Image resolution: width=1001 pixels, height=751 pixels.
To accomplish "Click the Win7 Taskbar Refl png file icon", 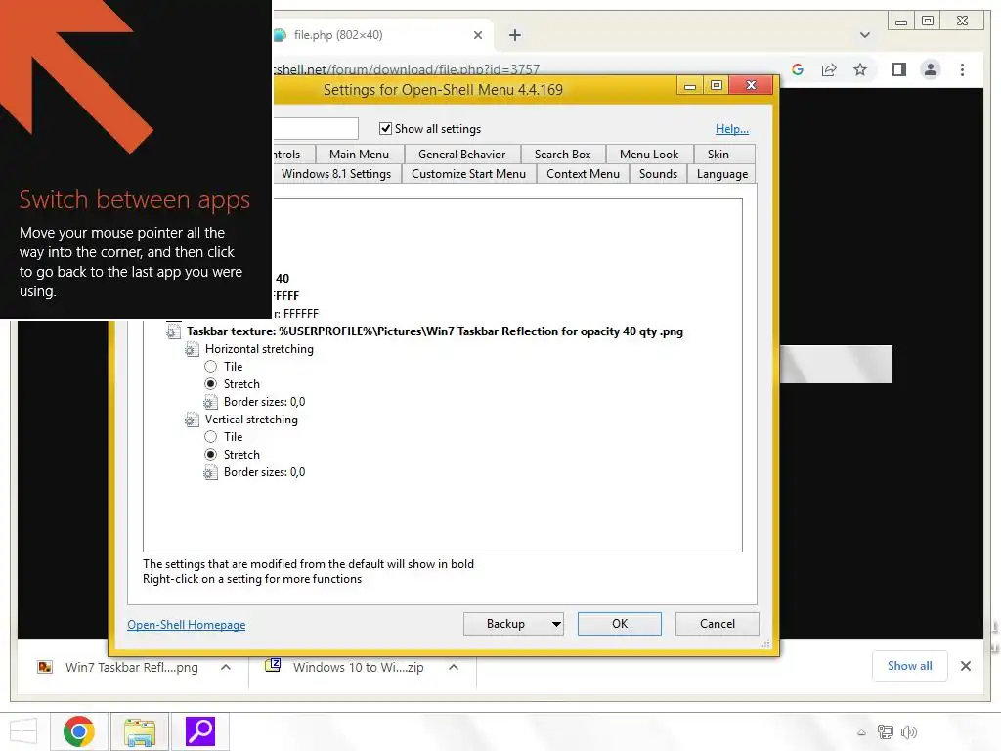I will click(45, 667).
